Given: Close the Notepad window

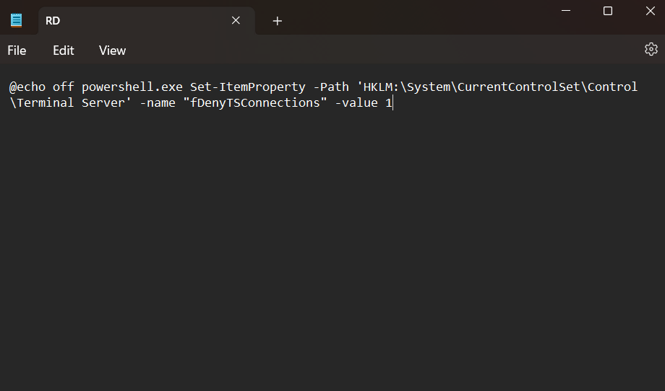Looking at the screenshot, I should pyautogui.click(x=649, y=11).
